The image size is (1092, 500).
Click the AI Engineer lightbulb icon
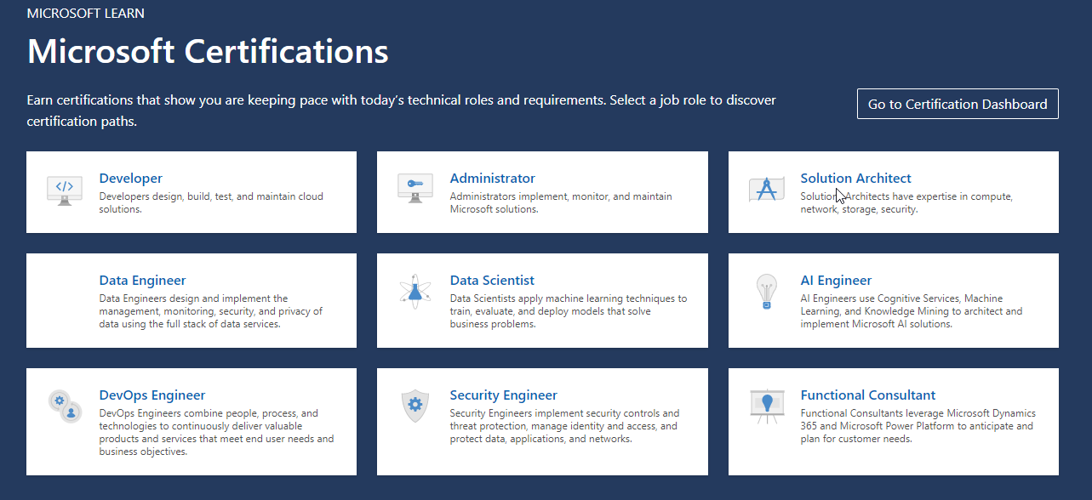pos(766,292)
